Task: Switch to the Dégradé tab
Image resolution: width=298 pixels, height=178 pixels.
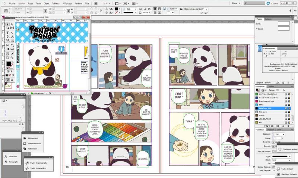Action: (x=270, y=130)
